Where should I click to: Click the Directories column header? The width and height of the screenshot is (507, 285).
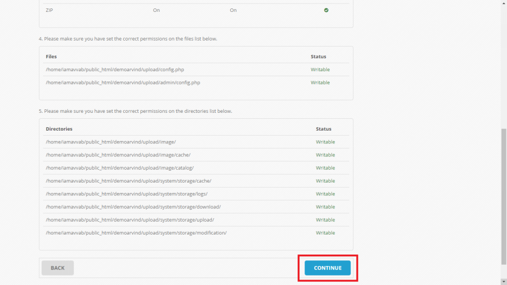59,129
